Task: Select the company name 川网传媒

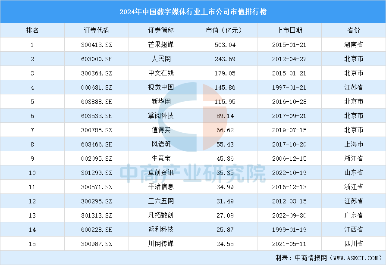Action: (161, 244)
